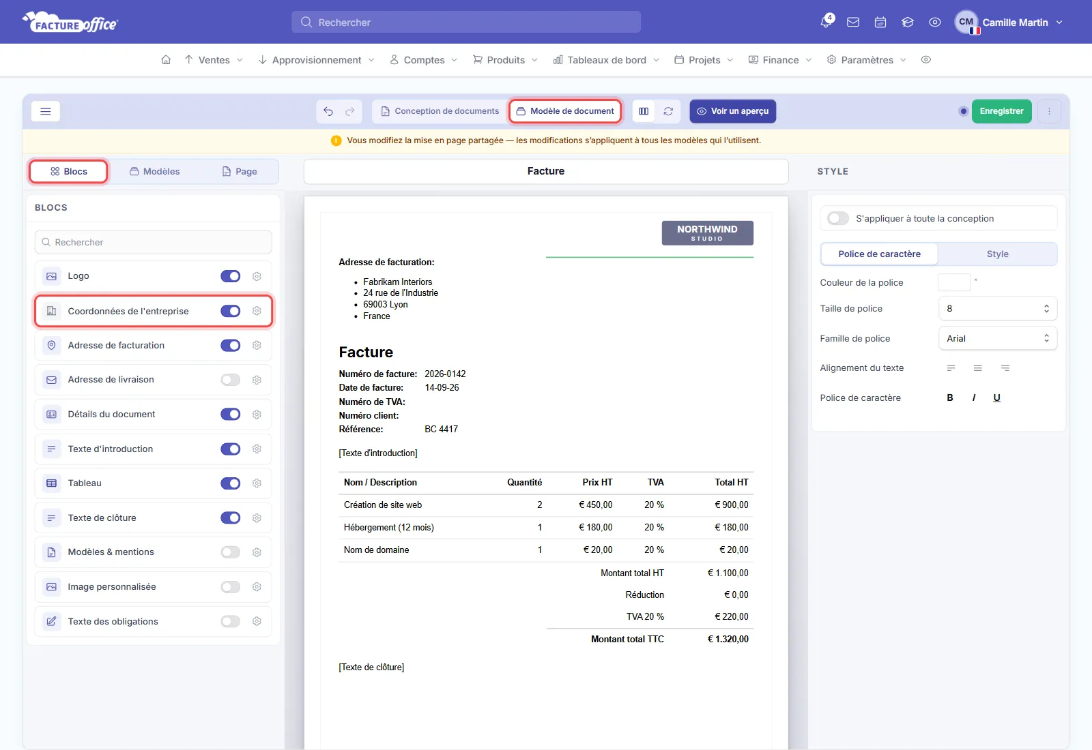Image resolution: width=1092 pixels, height=750 pixels.
Task: Expand the Approvisionnement menu
Action: pyautogui.click(x=317, y=60)
